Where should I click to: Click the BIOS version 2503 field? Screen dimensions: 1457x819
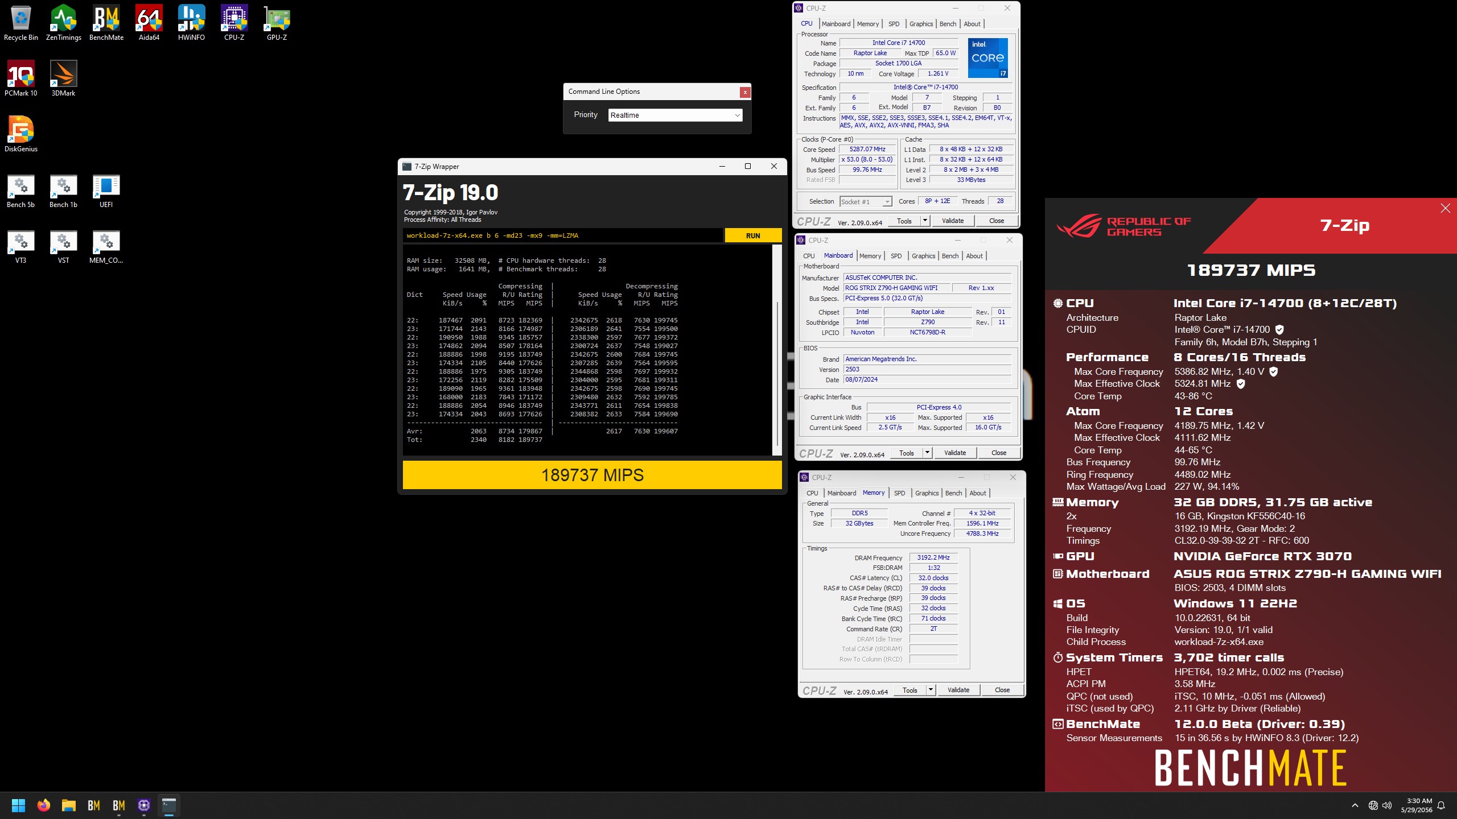pos(928,369)
